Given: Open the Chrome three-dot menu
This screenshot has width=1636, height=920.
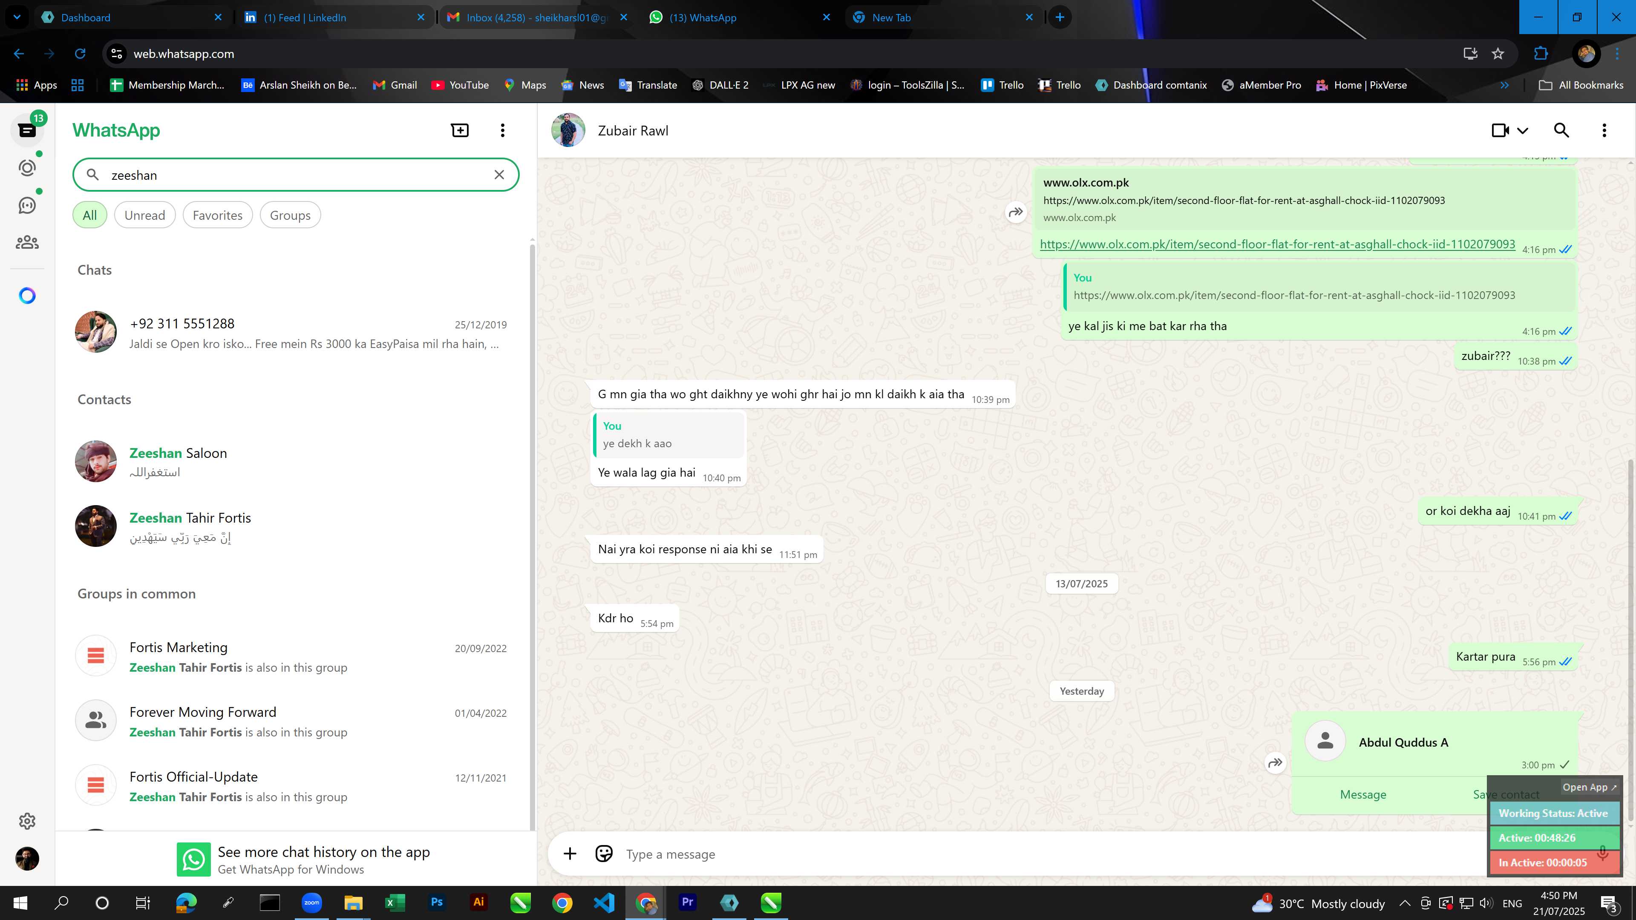Looking at the screenshot, I should pos(1617,54).
